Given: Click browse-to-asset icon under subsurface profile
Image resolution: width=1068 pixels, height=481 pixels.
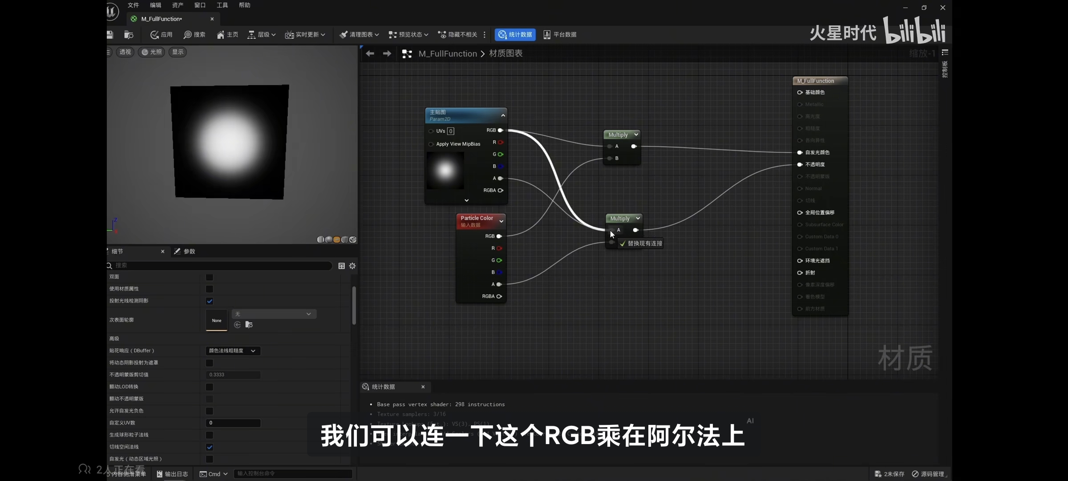Looking at the screenshot, I should tap(249, 325).
